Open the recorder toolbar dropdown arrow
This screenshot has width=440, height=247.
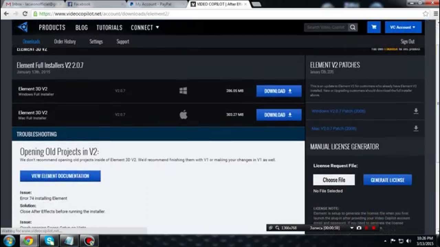pyautogui.click(x=352, y=228)
